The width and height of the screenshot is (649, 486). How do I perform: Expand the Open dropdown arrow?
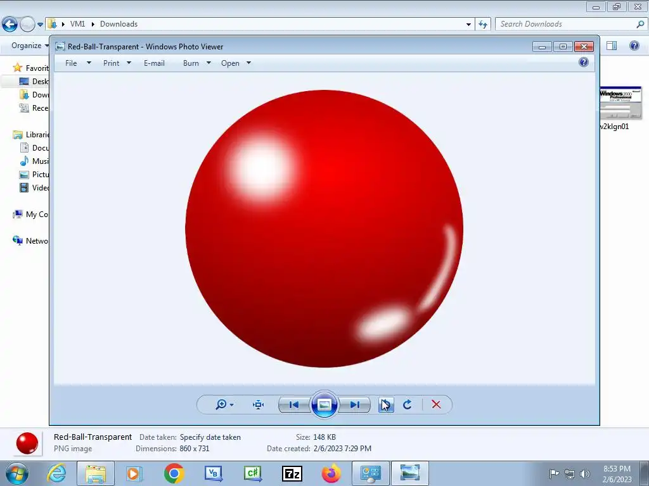248,63
